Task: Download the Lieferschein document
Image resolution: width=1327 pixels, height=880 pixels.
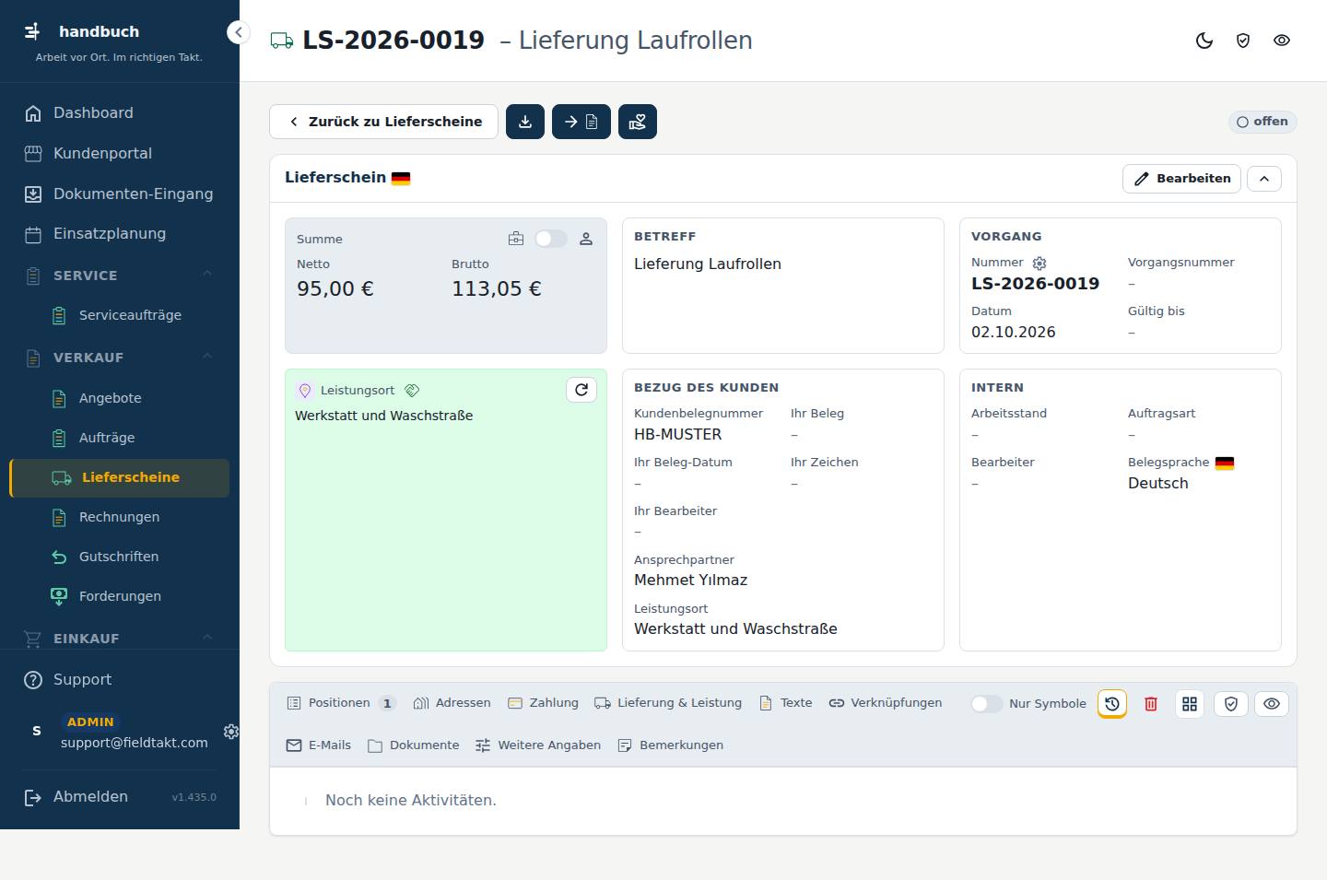Action: (x=525, y=122)
